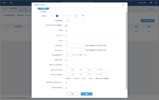Enable the Direct IO checkbox
This screenshot has width=159, height=100.
[x=66, y=36]
